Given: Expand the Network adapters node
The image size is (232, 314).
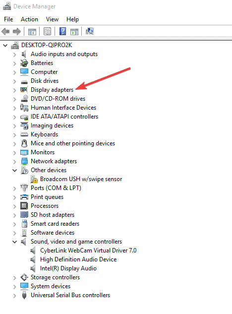Looking at the screenshot, I should click(14, 162).
